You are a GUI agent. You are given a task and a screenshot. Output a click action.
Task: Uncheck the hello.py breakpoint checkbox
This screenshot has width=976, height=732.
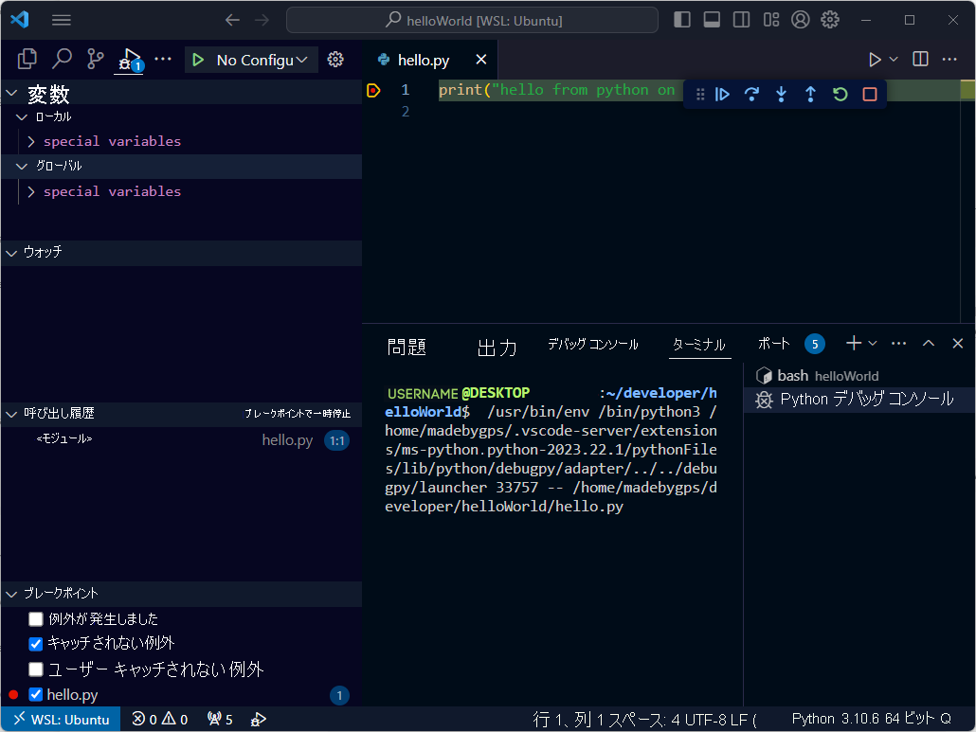(35, 694)
